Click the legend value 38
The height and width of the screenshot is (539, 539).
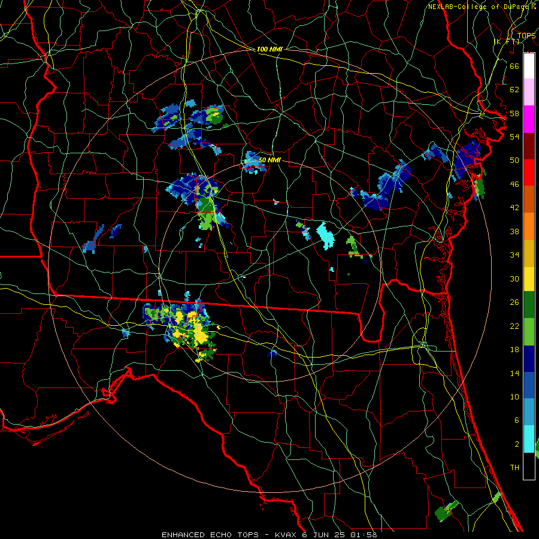[514, 231]
